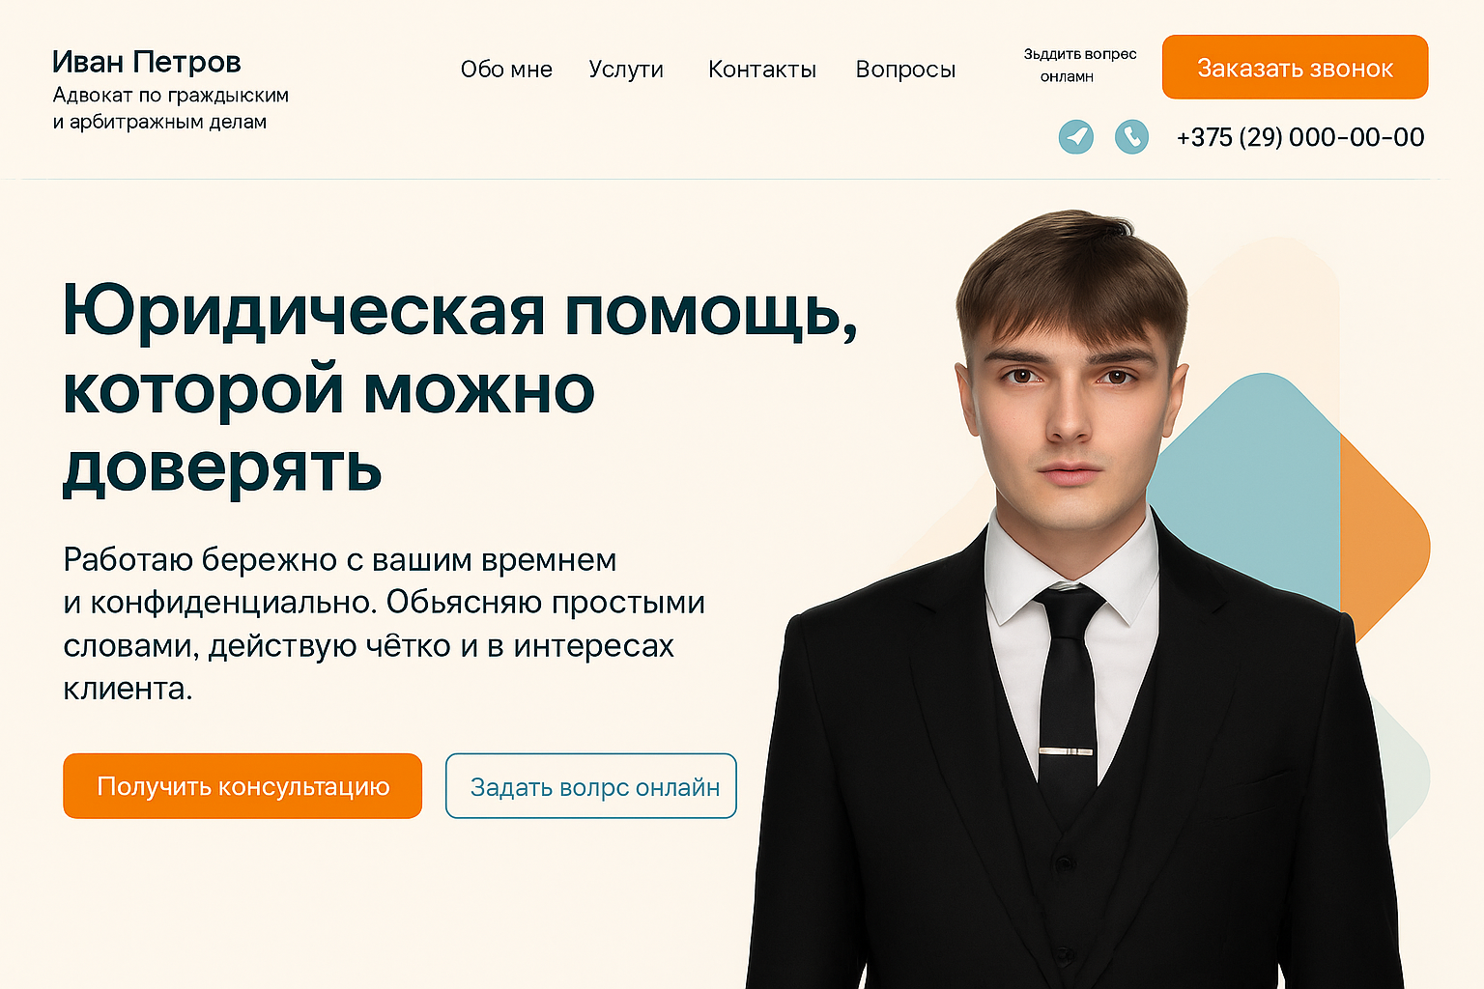Viewport: 1484px width, 989px height.
Task: Open the Обо мне menu item
Action: [x=506, y=70]
